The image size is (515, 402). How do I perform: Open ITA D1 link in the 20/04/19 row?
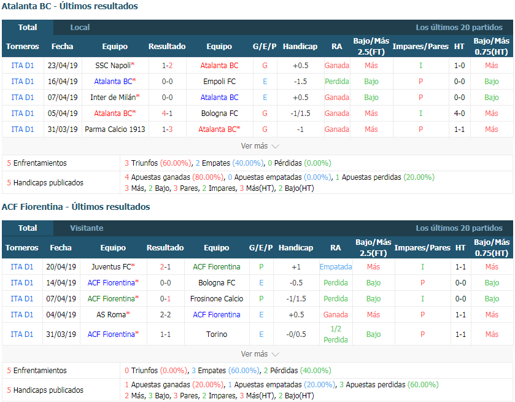click(x=22, y=267)
